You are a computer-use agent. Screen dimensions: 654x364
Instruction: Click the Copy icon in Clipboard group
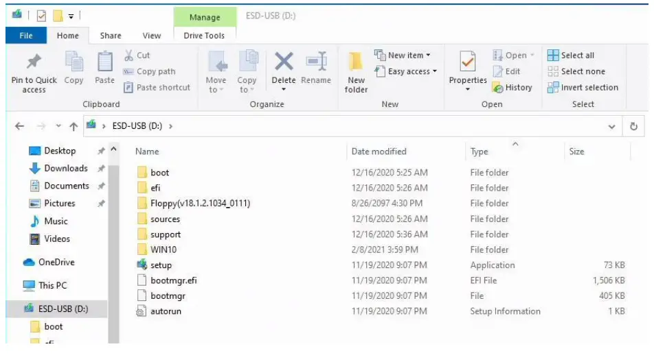tap(74, 62)
